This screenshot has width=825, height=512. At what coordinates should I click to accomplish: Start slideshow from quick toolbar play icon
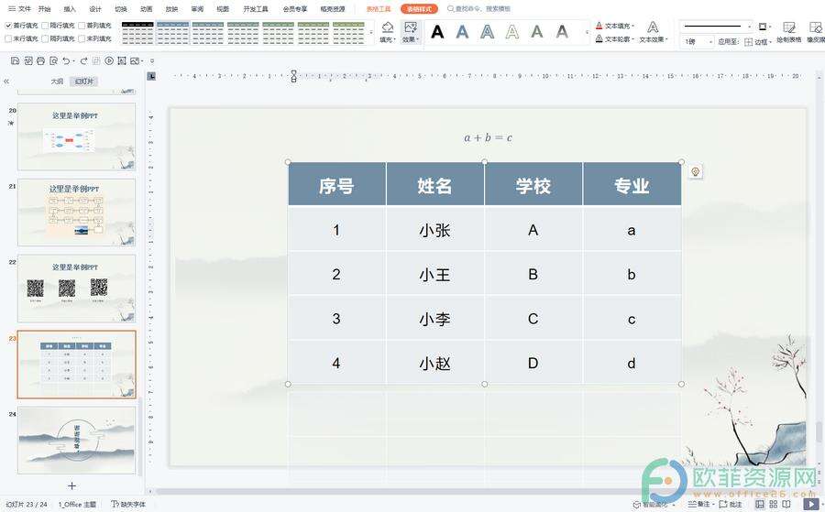click(x=109, y=61)
